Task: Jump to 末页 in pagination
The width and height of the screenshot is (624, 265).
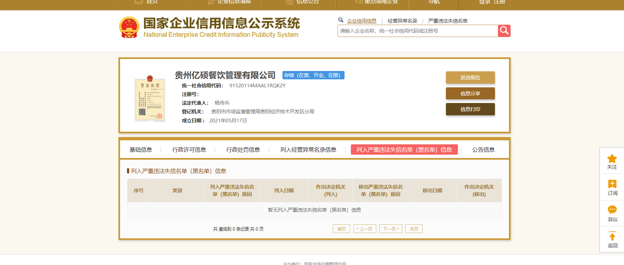Action: tap(414, 229)
